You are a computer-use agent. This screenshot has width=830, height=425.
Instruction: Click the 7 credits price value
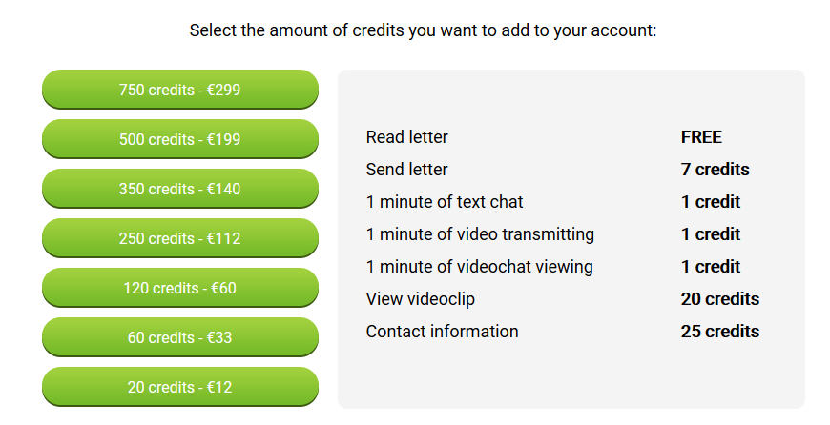click(x=716, y=170)
